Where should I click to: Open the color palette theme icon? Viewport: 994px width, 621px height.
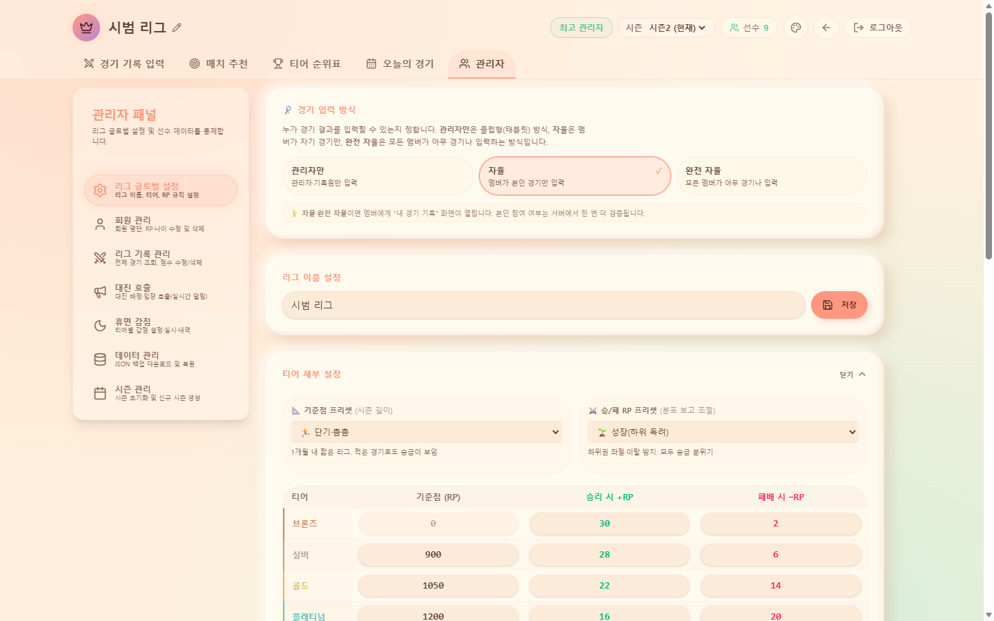pyautogui.click(x=796, y=28)
